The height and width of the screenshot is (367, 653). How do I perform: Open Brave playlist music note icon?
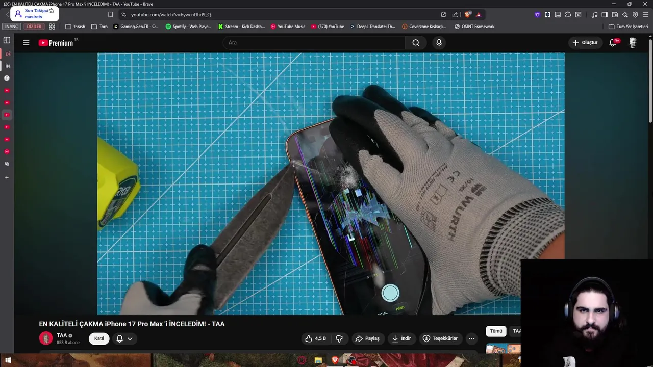(594, 14)
